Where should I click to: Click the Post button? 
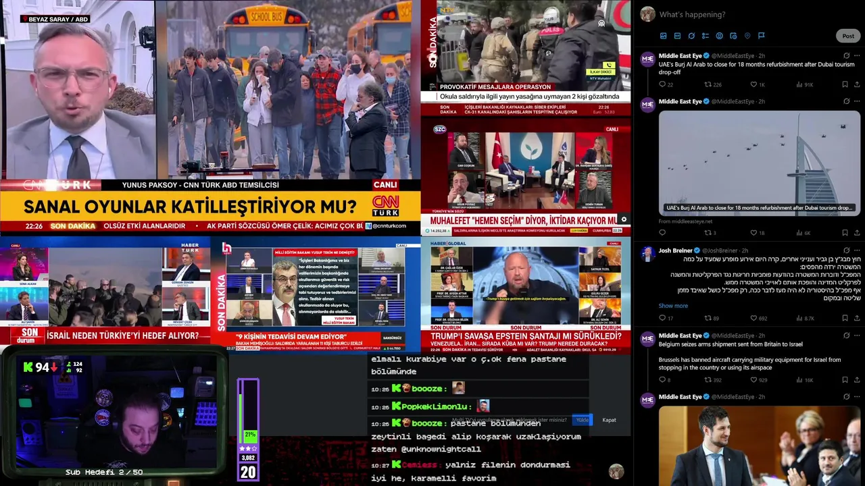[848, 36]
